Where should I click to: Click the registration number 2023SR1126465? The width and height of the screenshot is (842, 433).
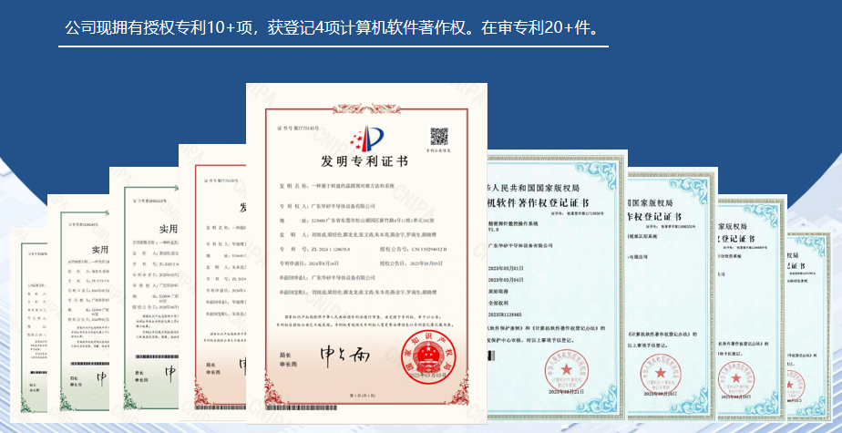504,314
